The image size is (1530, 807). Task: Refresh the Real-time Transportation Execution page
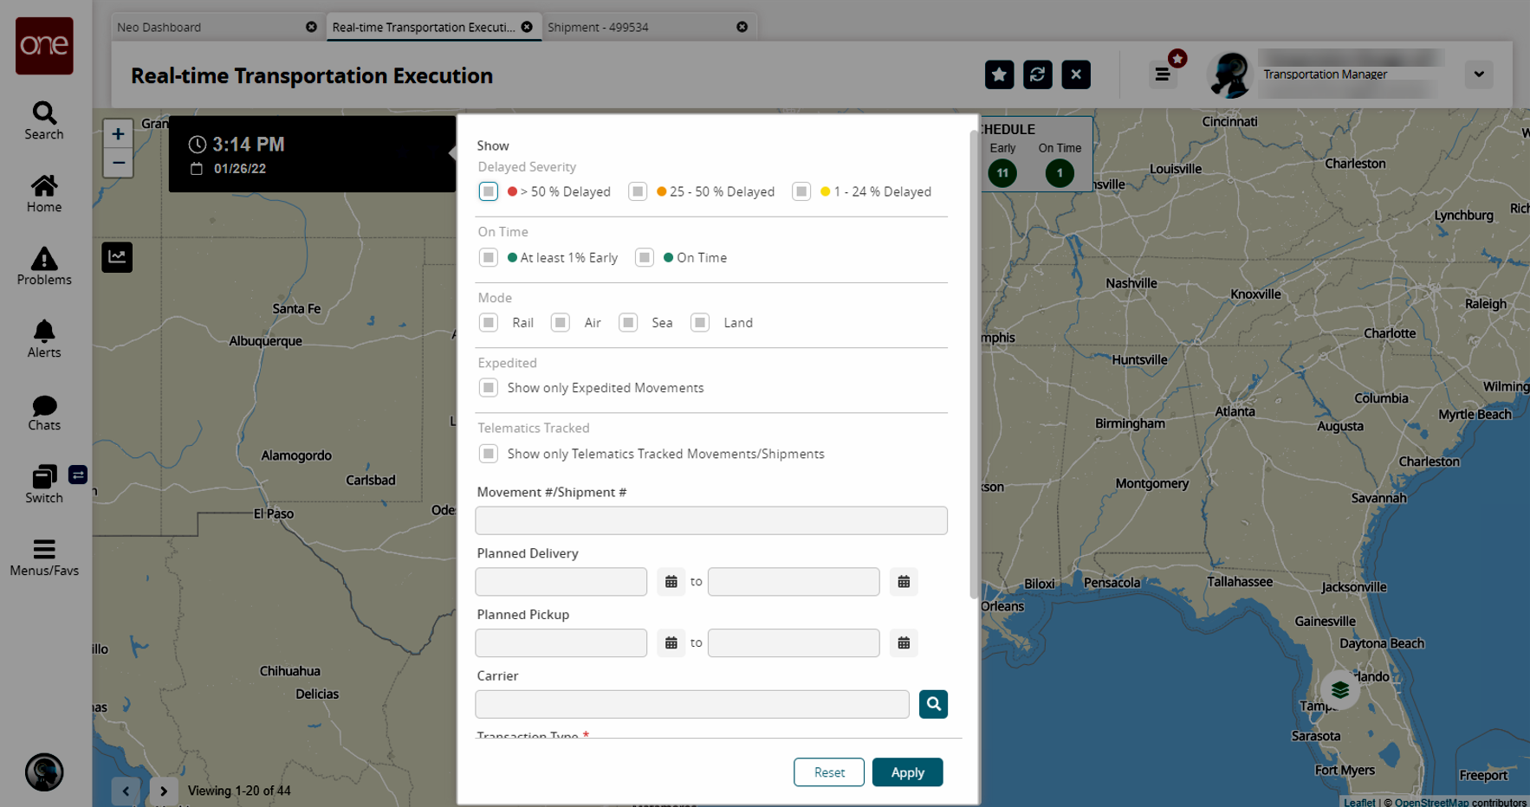[1037, 75]
